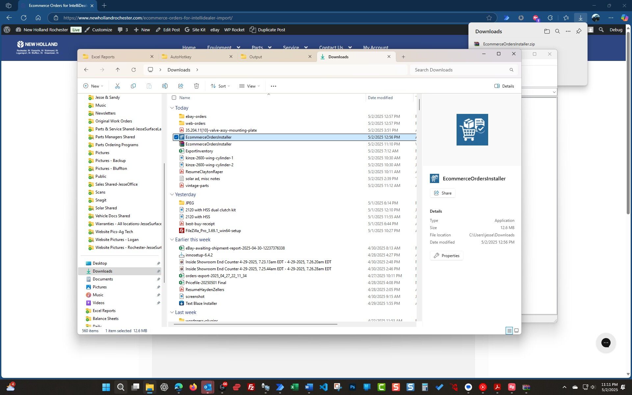Click the Copy icon in Explorer toolbar

tap(133, 86)
